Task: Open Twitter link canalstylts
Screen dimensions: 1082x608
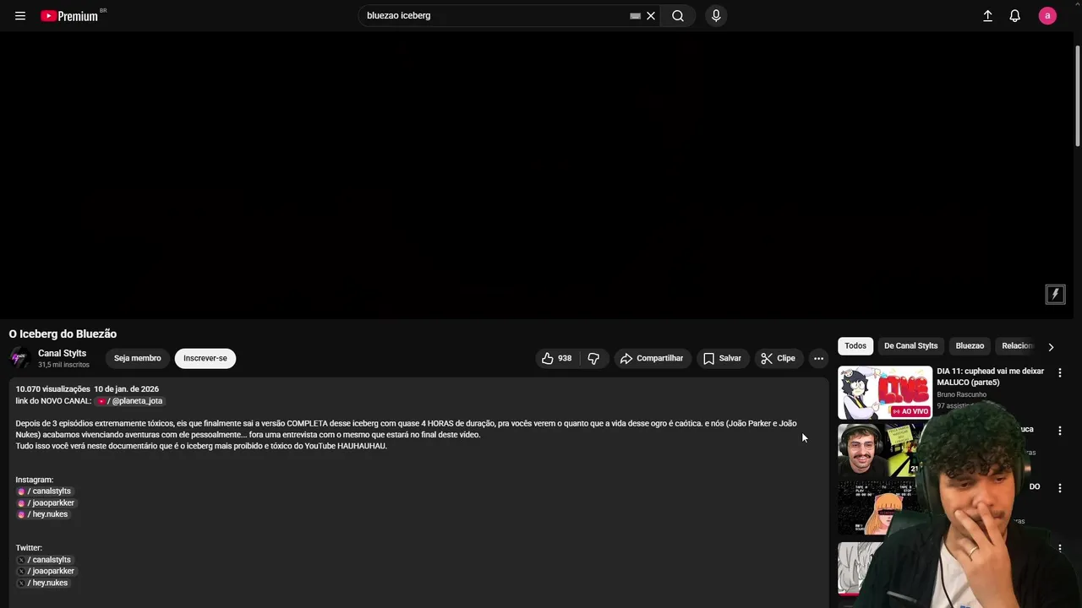Action: tap(44, 560)
